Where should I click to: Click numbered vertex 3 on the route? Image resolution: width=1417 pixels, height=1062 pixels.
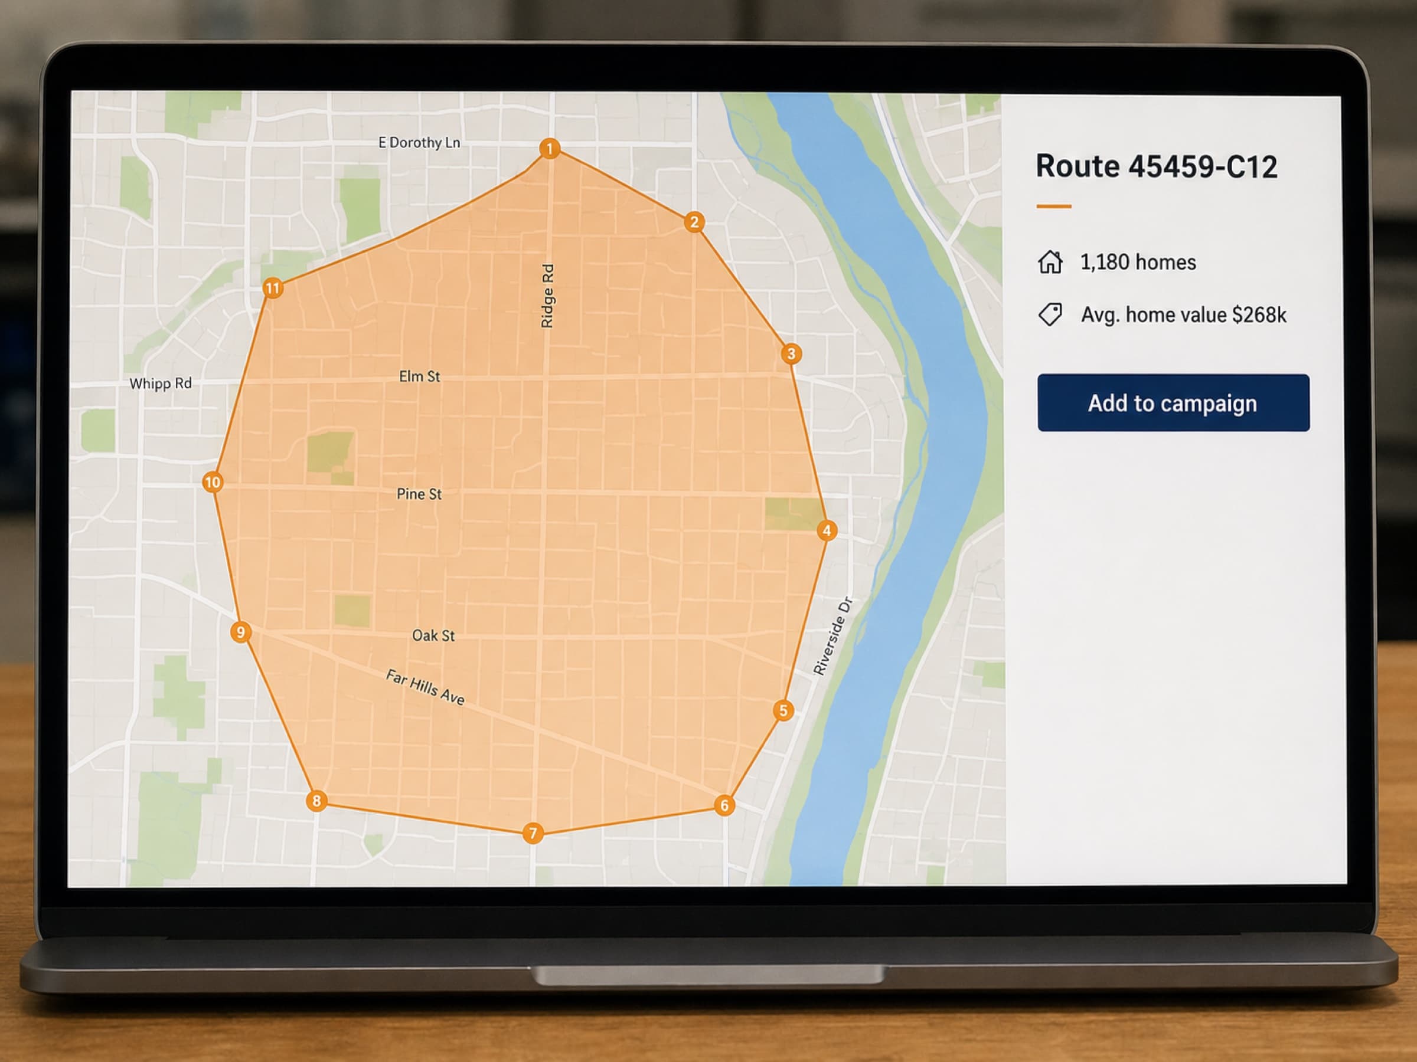pos(791,354)
